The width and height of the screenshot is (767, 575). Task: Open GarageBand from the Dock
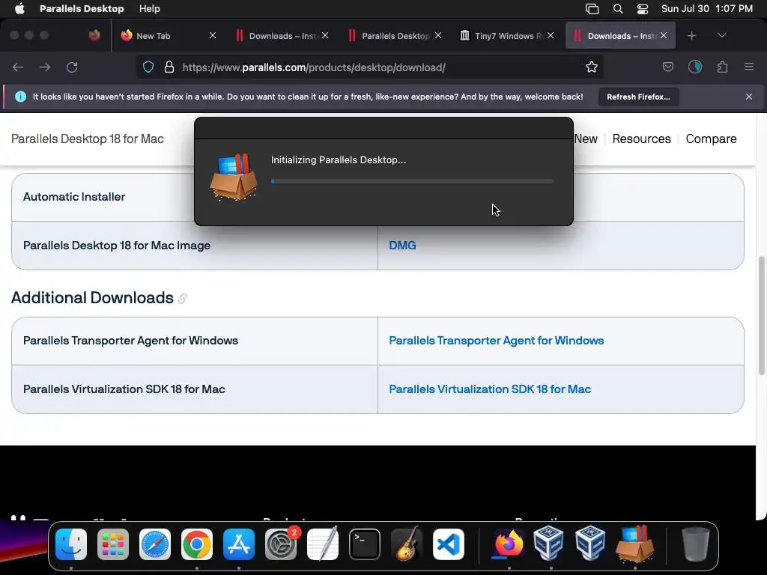click(x=407, y=544)
